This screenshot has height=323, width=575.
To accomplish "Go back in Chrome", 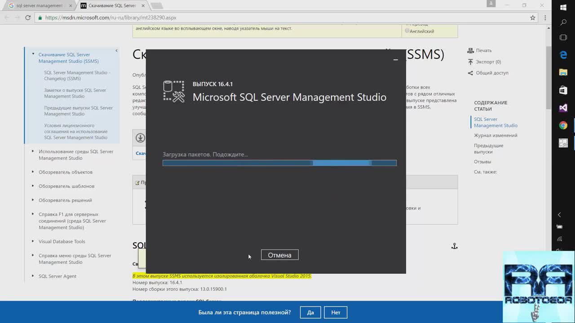I will [6, 17].
